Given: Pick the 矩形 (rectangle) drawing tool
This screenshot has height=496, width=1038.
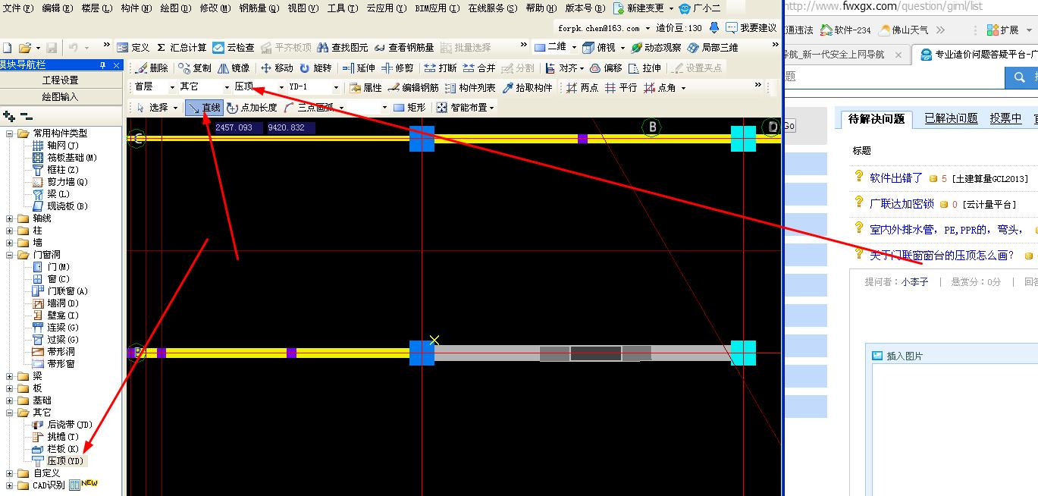Looking at the screenshot, I should (409, 108).
